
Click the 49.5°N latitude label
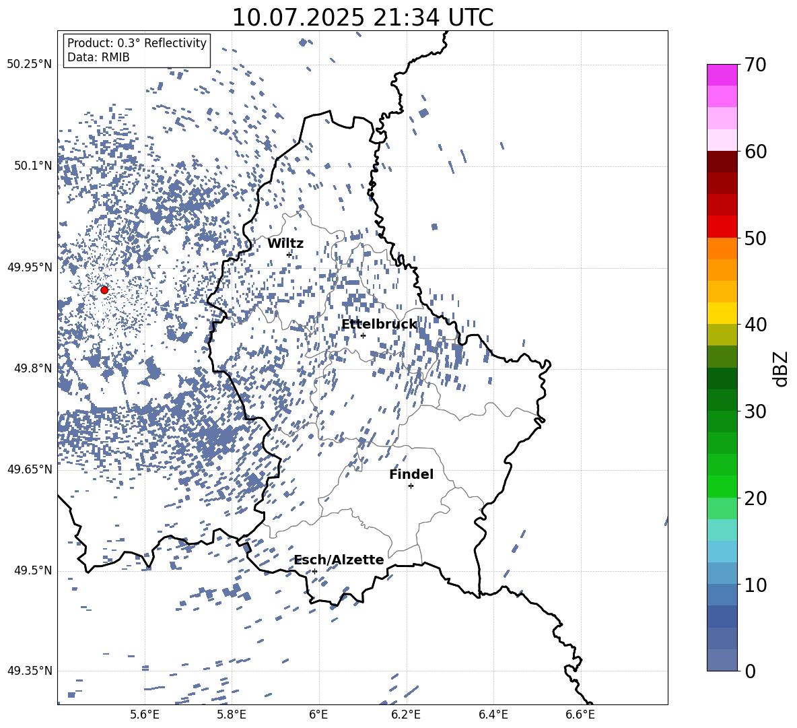pyautogui.click(x=33, y=570)
